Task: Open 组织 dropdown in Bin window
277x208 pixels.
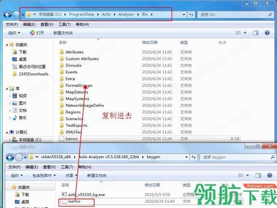Action: pyautogui.click(x=14, y=33)
